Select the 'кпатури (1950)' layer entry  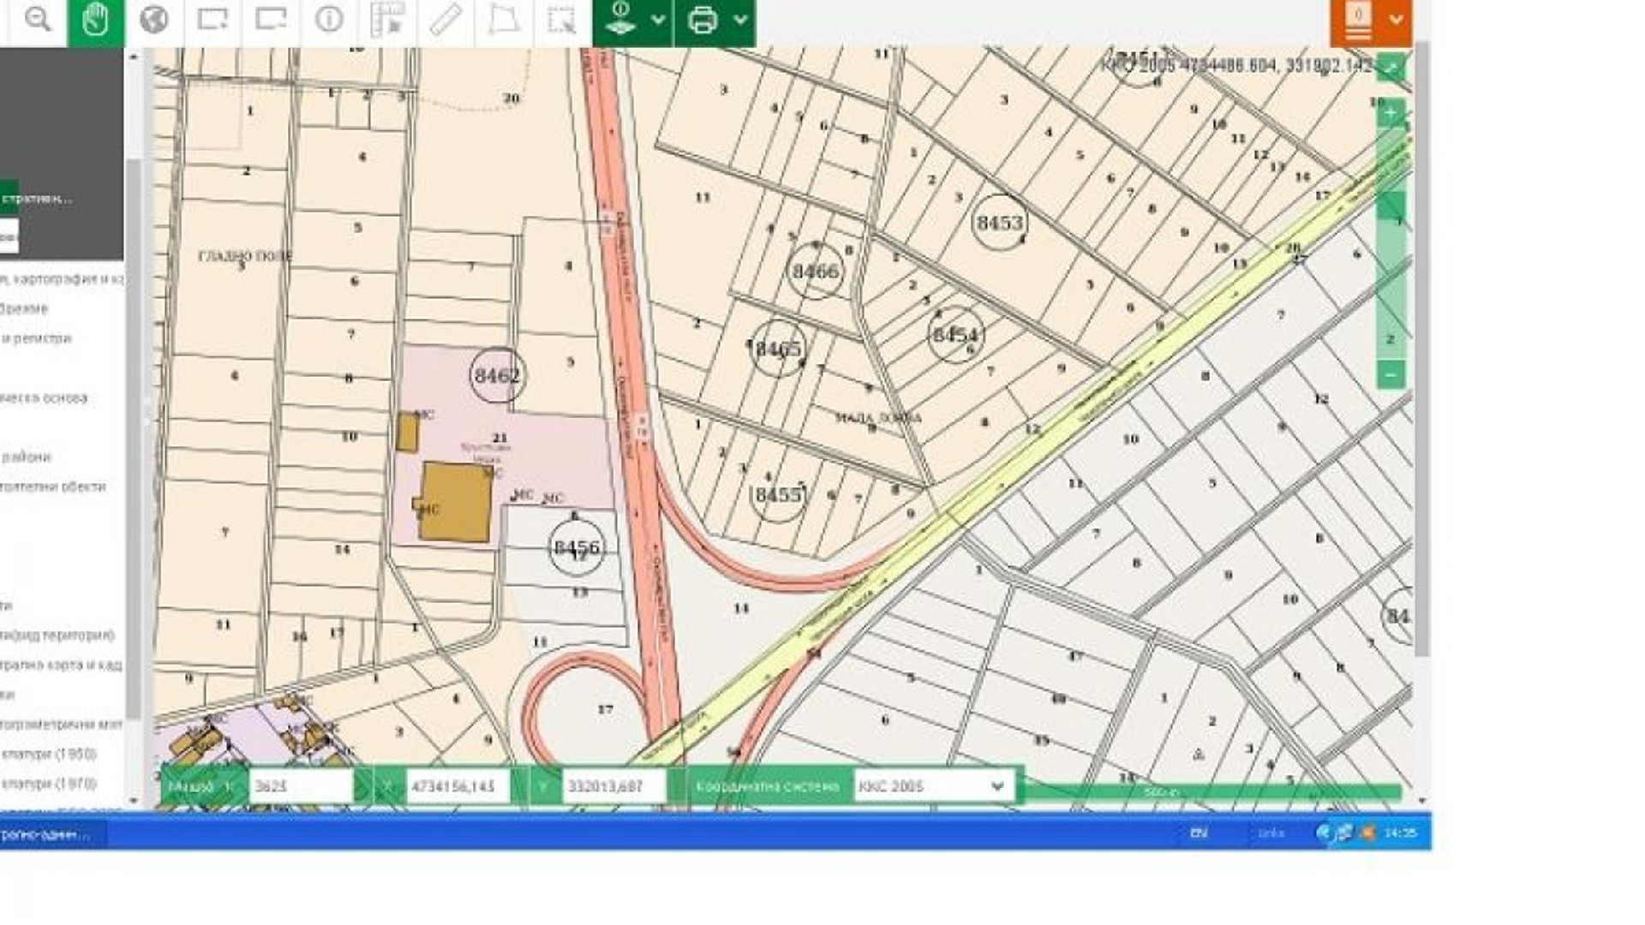coord(49,755)
